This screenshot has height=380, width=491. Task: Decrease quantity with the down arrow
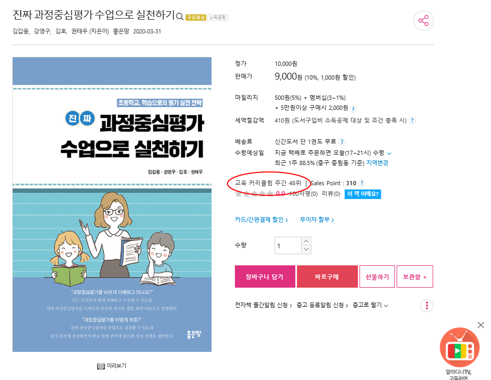coord(306,249)
